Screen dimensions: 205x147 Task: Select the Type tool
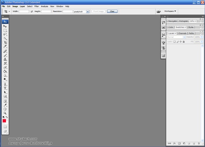point(5,88)
